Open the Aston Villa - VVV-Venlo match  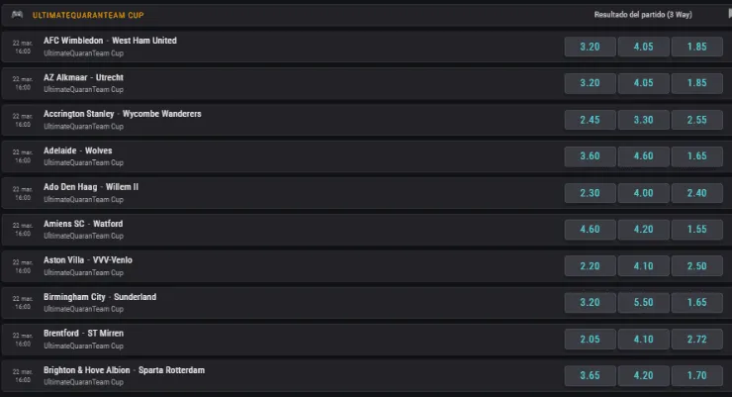tap(88, 260)
